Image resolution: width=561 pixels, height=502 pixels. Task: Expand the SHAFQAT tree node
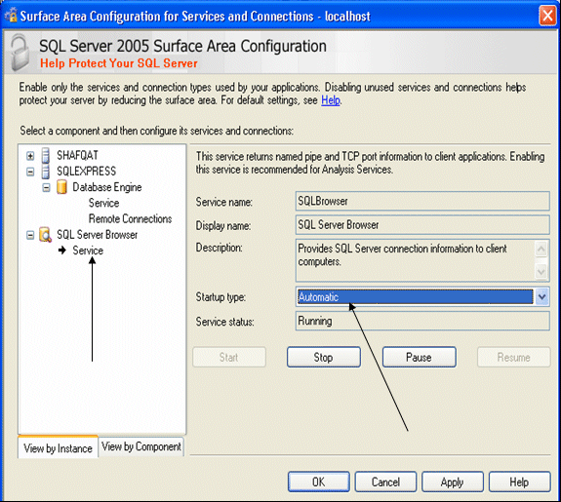[30, 156]
